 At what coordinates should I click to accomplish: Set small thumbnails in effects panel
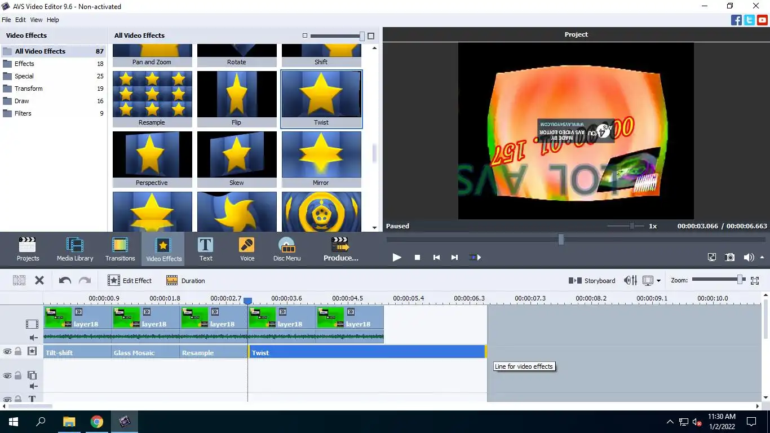coord(305,36)
